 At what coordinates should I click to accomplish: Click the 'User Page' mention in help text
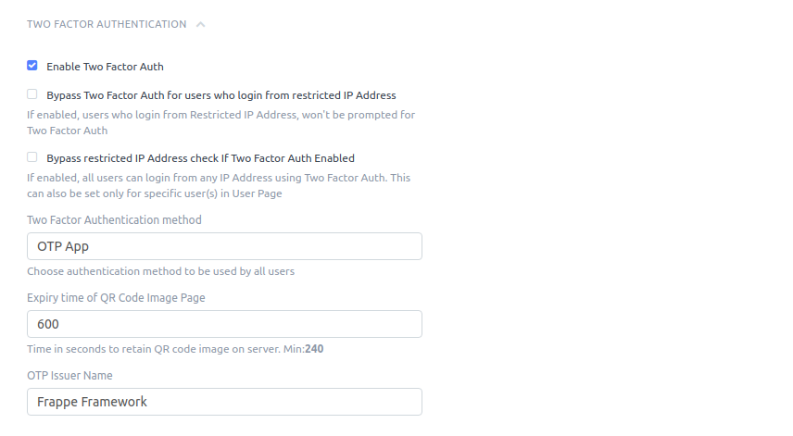pyautogui.click(x=257, y=194)
